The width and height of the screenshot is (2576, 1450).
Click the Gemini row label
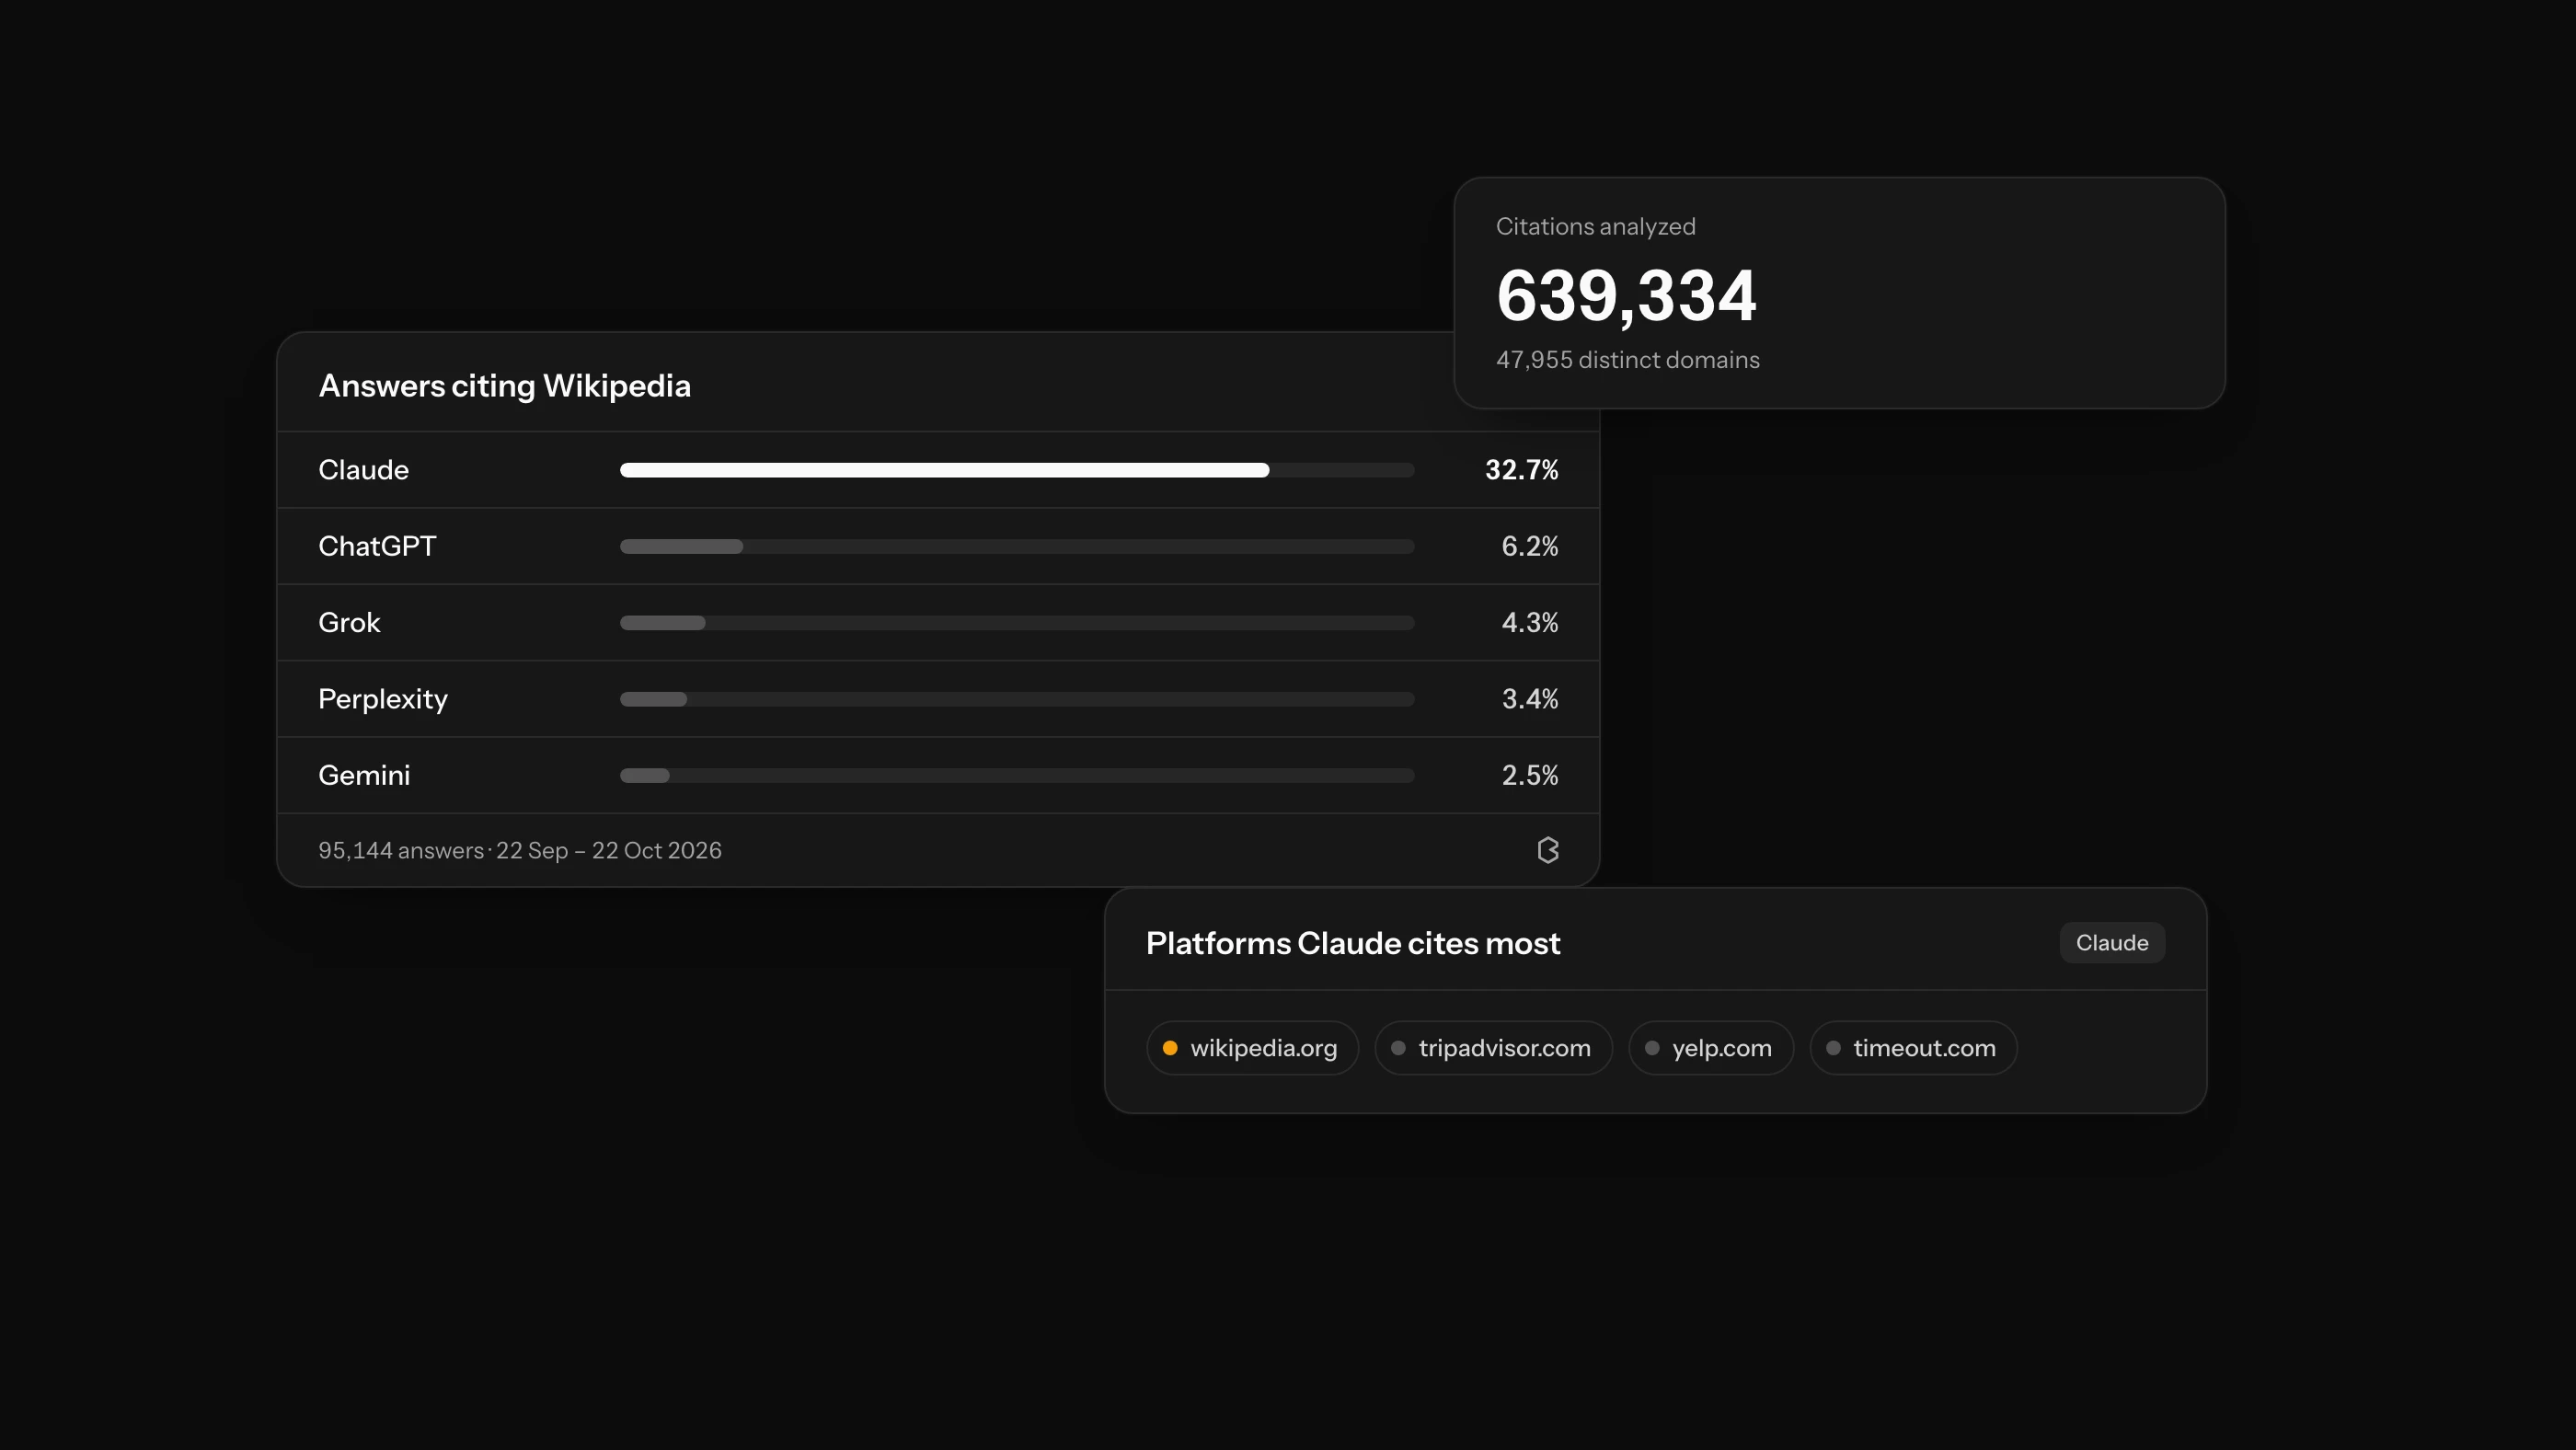pos(364,775)
